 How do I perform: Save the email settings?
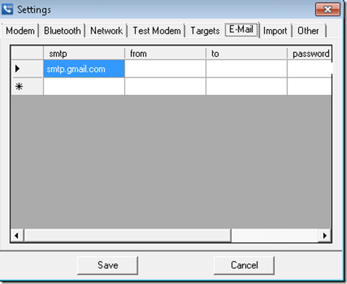(x=108, y=265)
